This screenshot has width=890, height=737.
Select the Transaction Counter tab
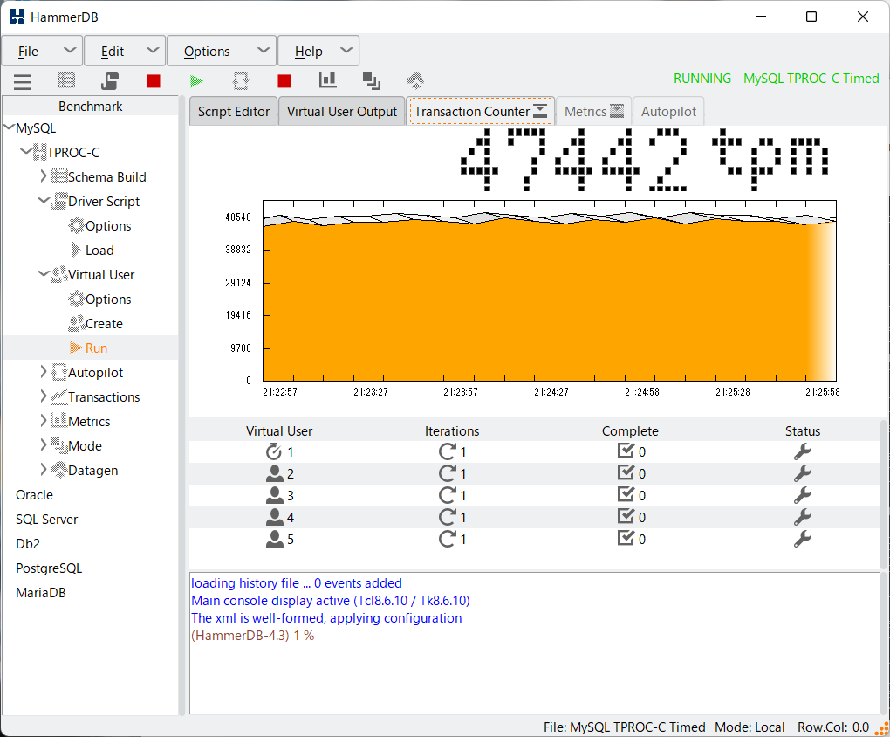[480, 112]
